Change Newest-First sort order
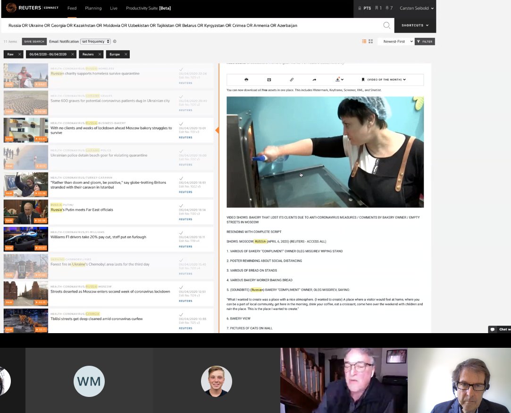The width and height of the screenshot is (511, 413). point(395,42)
